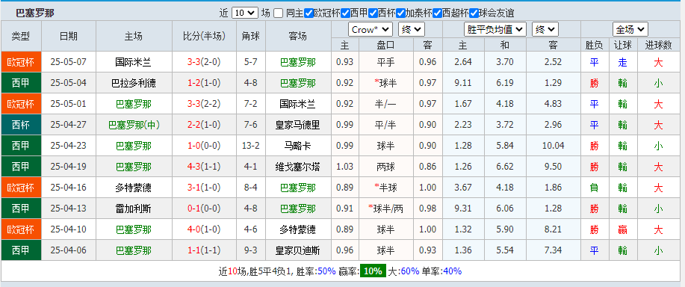Click the 巴塞罗那 title heading
This screenshot has height=287, width=685.
pyautogui.click(x=34, y=13)
